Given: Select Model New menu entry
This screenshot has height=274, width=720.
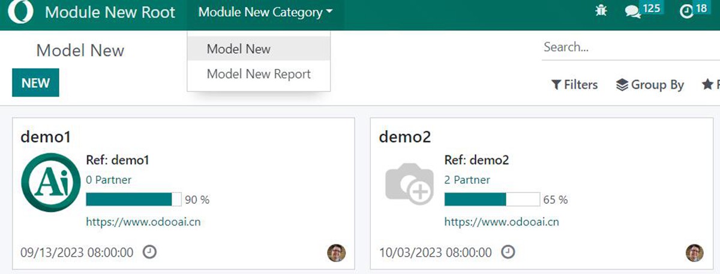Looking at the screenshot, I should (x=238, y=49).
